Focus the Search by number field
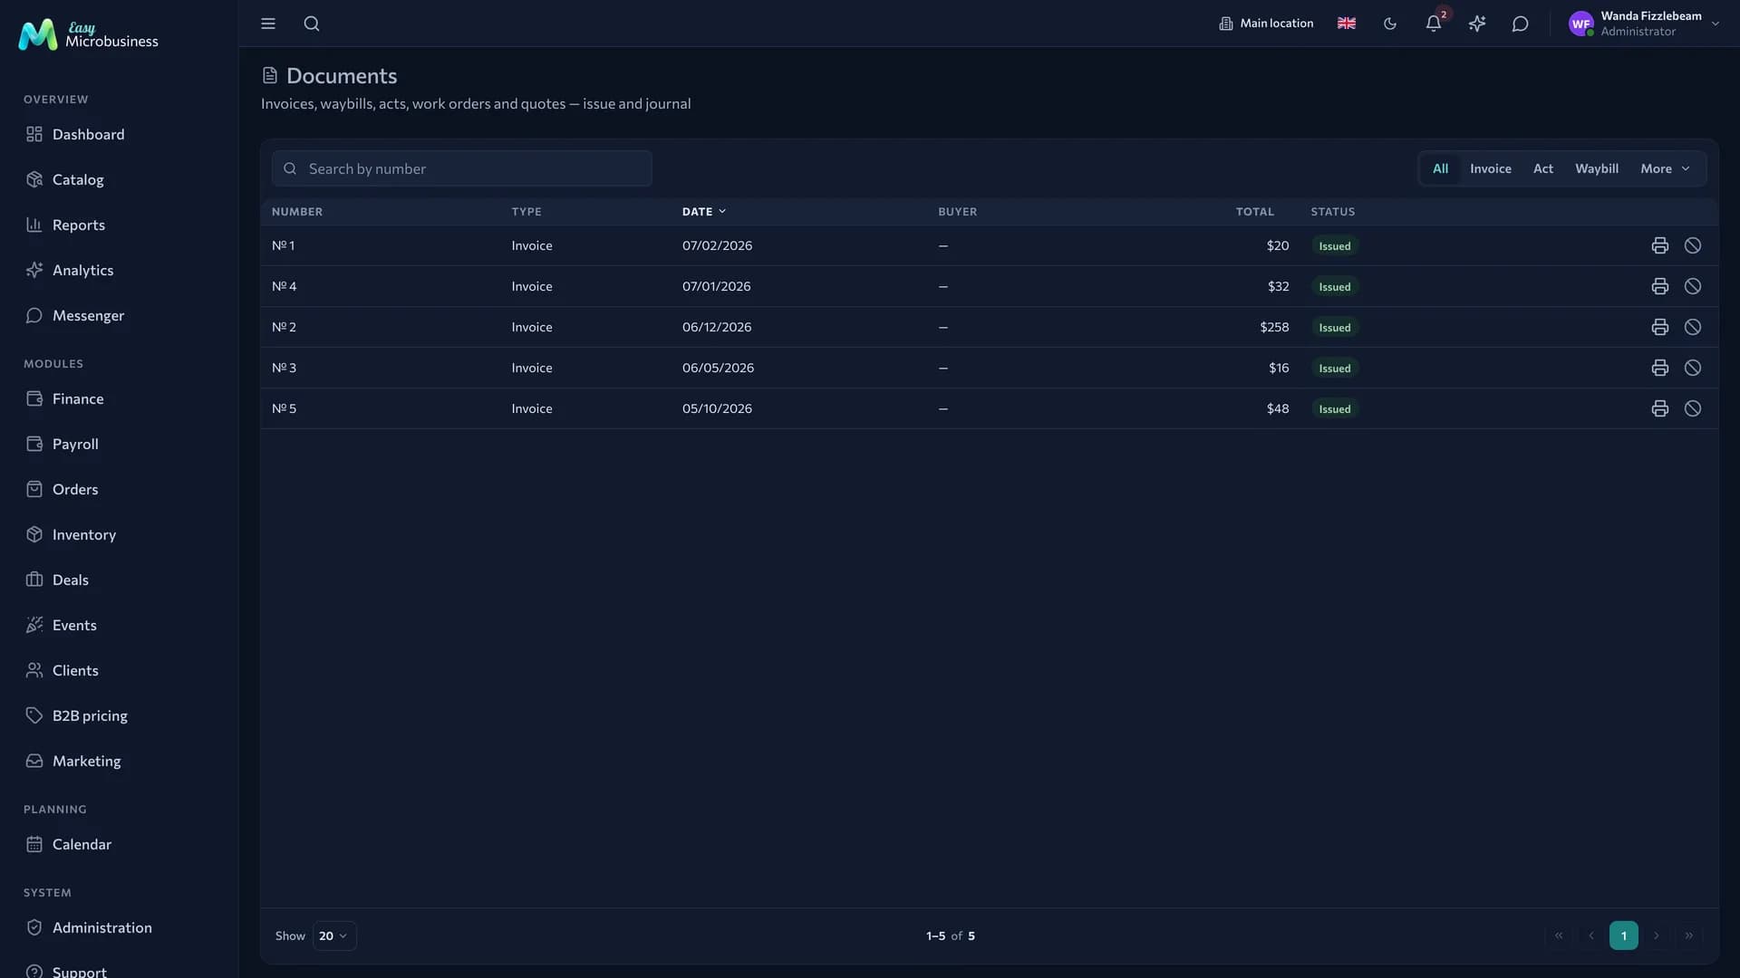The height and width of the screenshot is (978, 1740). [461, 168]
